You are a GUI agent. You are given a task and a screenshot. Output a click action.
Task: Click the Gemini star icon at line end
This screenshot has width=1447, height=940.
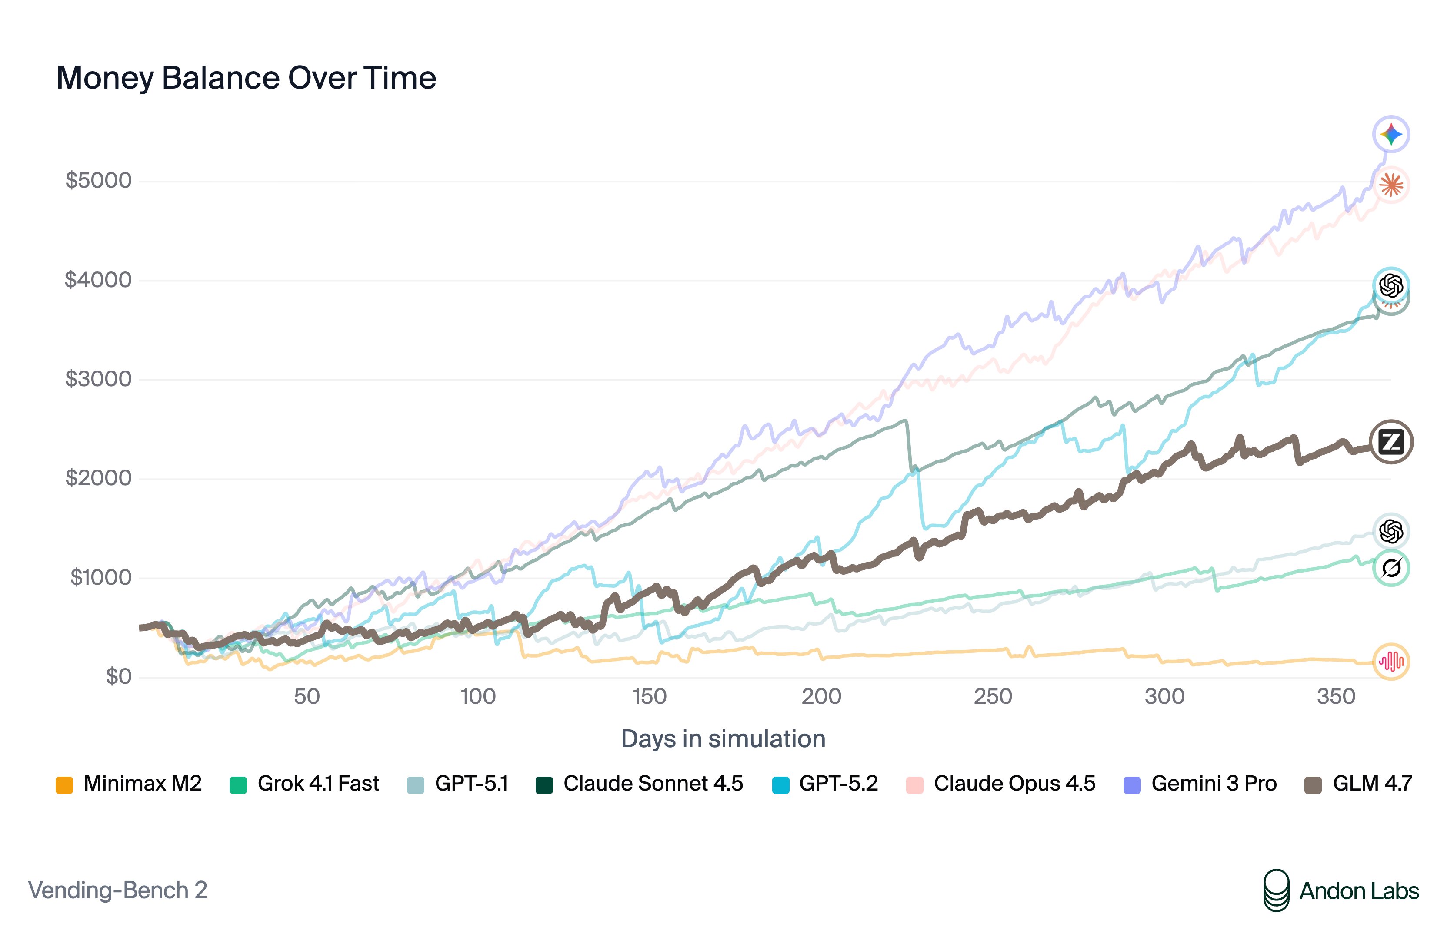click(x=1390, y=134)
